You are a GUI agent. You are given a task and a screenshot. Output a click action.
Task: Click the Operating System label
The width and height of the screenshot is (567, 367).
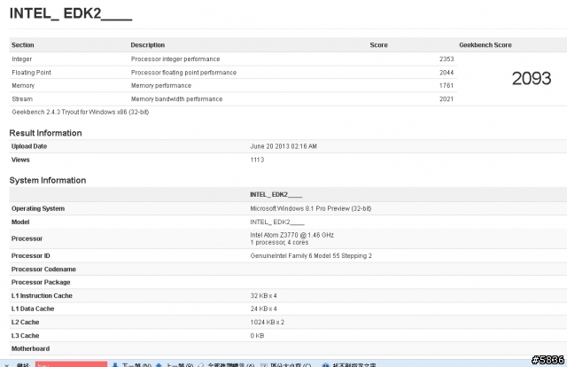point(38,208)
